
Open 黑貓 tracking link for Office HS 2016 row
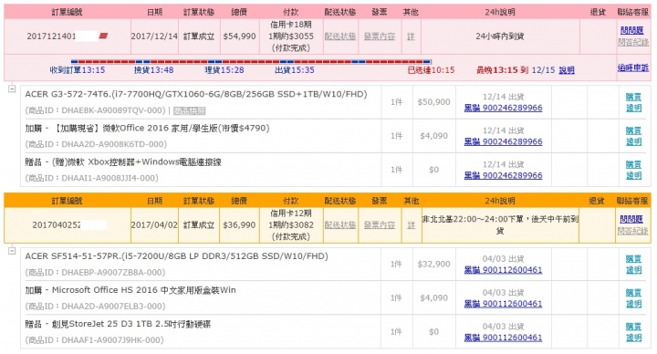(503, 303)
